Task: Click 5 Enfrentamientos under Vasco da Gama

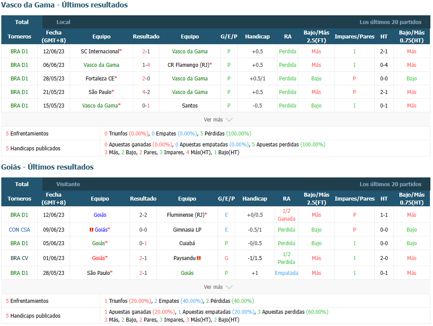Action: (x=27, y=133)
